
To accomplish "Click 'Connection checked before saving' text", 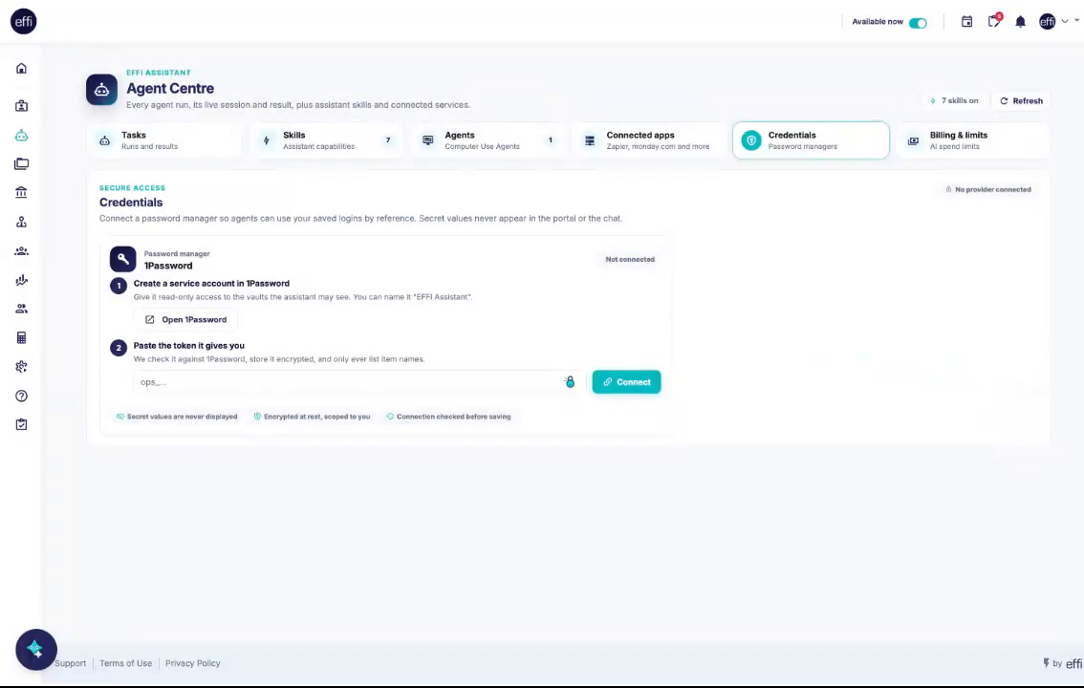I will point(453,417).
